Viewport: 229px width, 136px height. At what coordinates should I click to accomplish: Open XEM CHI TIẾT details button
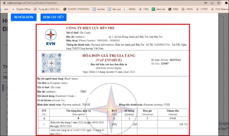point(53,17)
